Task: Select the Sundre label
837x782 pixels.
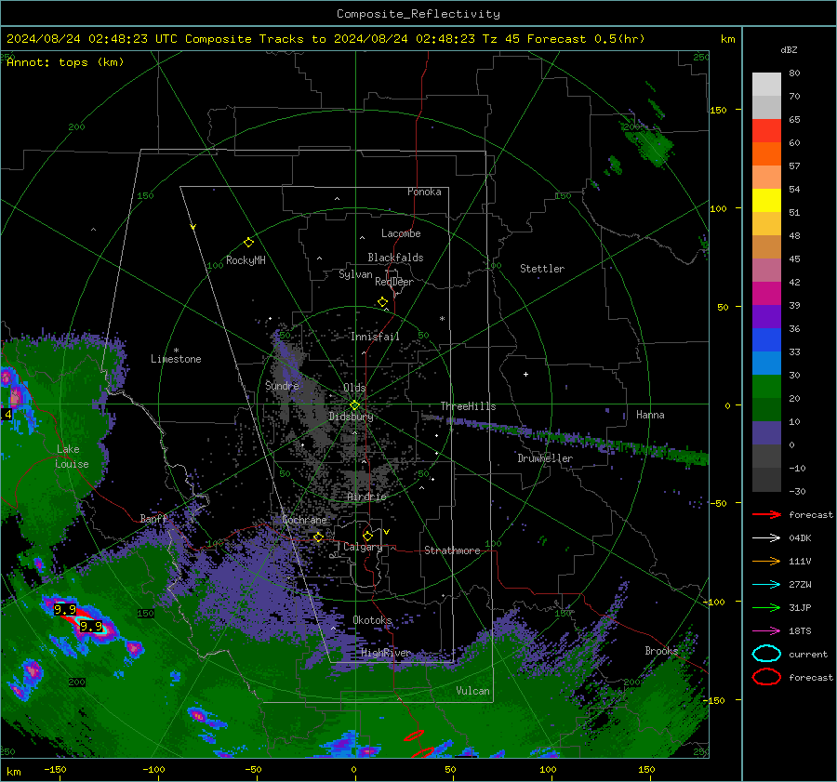Action: (x=282, y=385)
